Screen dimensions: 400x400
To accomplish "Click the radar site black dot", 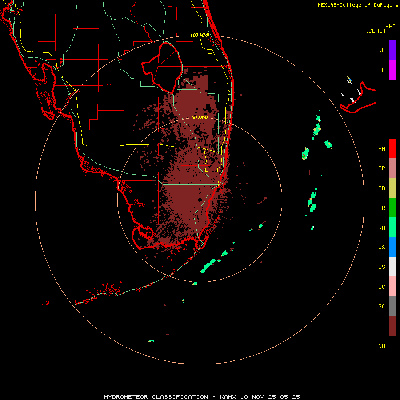I will click(200, 200).
